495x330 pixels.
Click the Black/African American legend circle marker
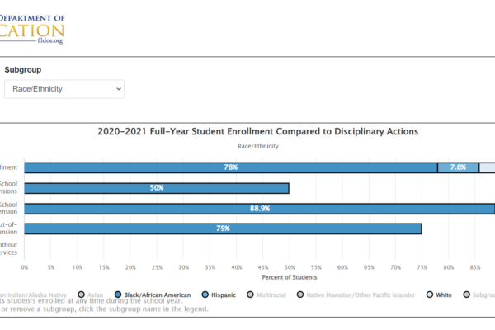[120, 295]
